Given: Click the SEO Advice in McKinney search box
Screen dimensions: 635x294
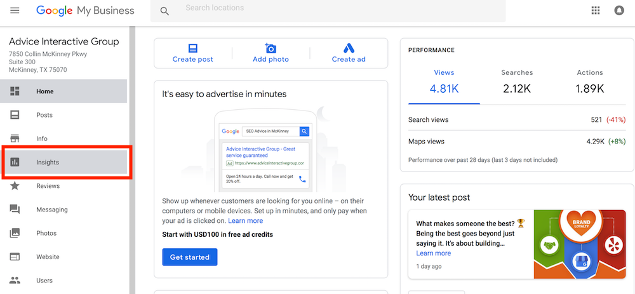Looking at the screenshot, I should coord(271,131).
